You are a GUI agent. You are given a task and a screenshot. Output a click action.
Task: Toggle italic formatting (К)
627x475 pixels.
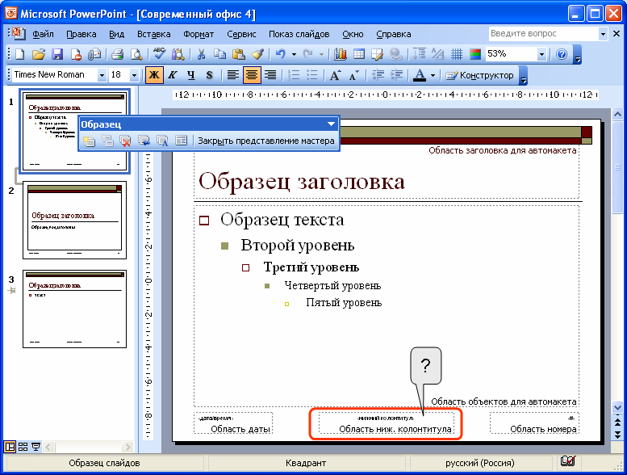tap(173, 75)
